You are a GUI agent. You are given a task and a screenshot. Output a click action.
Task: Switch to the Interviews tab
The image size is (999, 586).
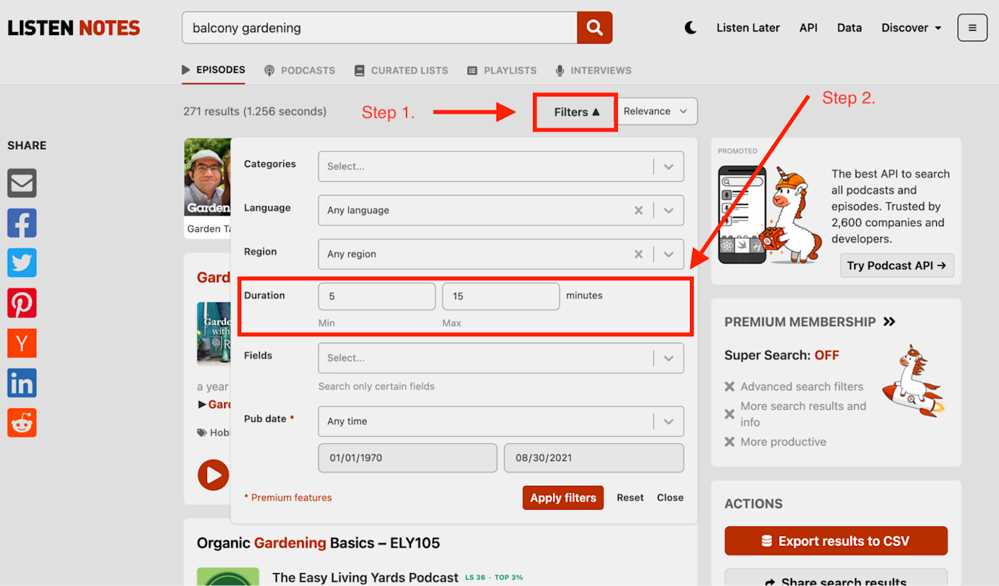[x=594, y=71]
